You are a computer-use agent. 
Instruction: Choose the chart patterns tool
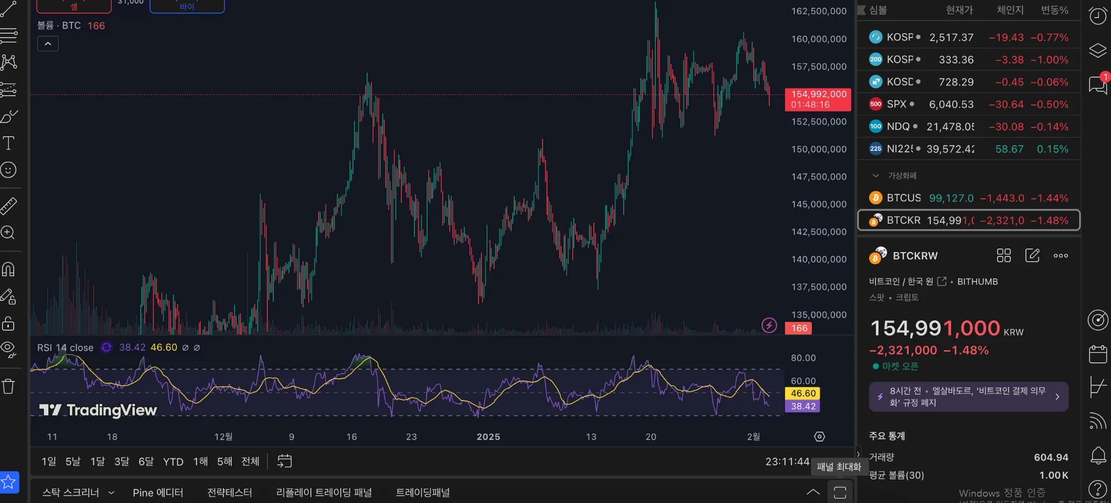[8, 62]
